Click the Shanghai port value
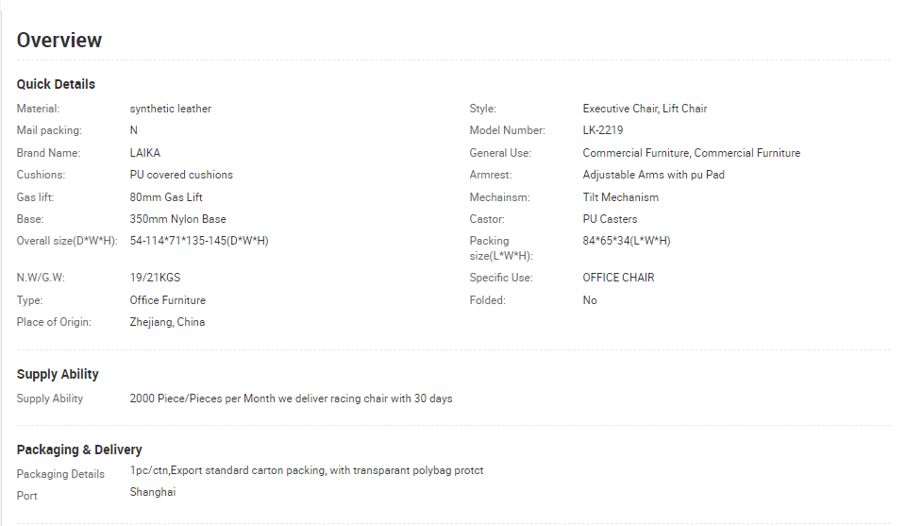This screenshot has height=526, width=906. 153,492
